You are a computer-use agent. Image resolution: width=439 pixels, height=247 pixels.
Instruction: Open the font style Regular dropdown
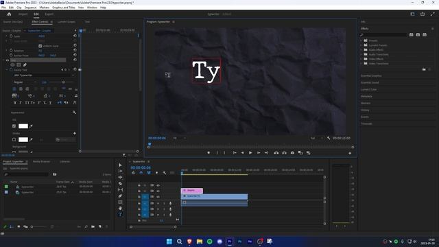tap(25, 82)
